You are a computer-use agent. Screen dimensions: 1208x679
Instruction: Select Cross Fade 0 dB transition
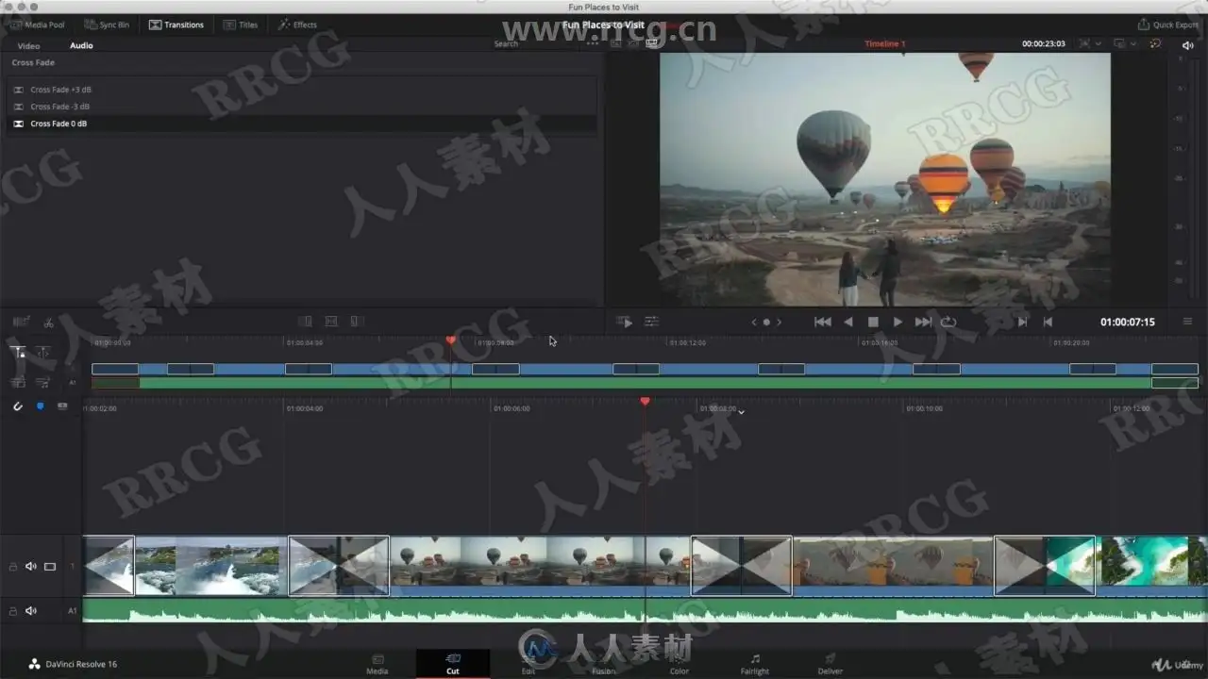pyautogui.click(x=302, y=124)
